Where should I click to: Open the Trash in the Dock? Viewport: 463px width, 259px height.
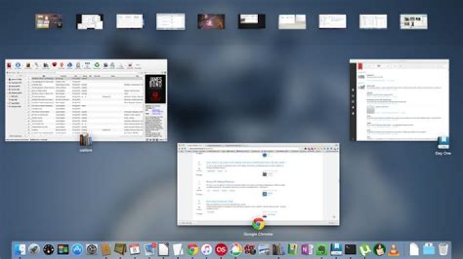click(x=443, y=249)
